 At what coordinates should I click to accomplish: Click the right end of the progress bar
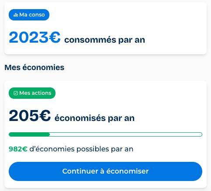[x=200, y=134]
